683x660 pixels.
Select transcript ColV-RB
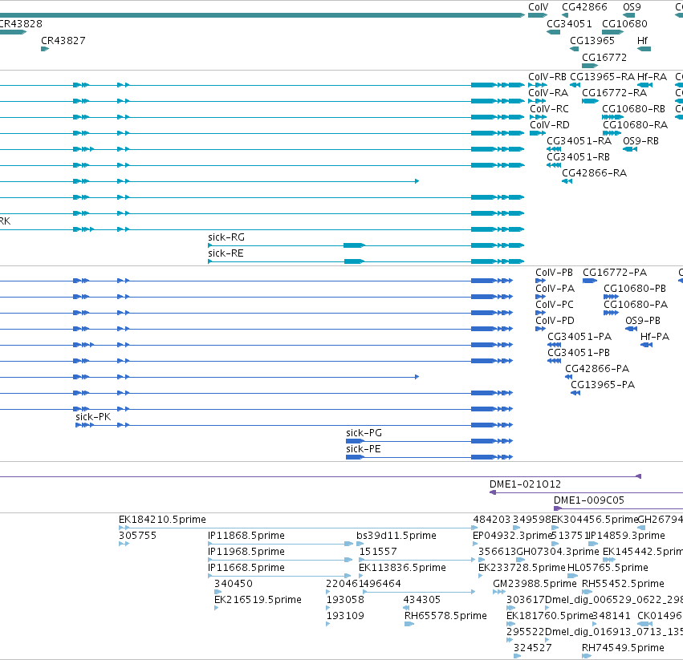547,77
